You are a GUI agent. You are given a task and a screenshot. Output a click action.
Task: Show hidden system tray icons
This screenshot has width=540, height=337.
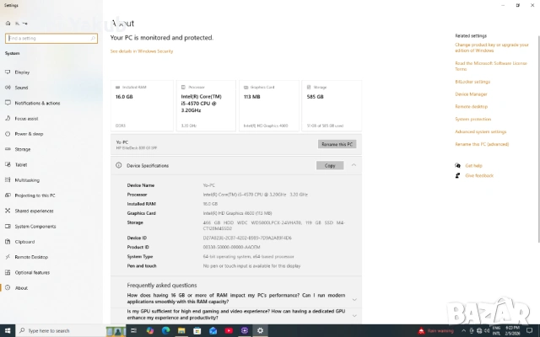point(463,331)
